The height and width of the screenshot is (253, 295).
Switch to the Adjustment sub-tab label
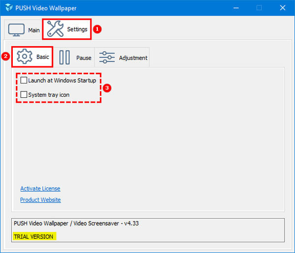[133, 58]
